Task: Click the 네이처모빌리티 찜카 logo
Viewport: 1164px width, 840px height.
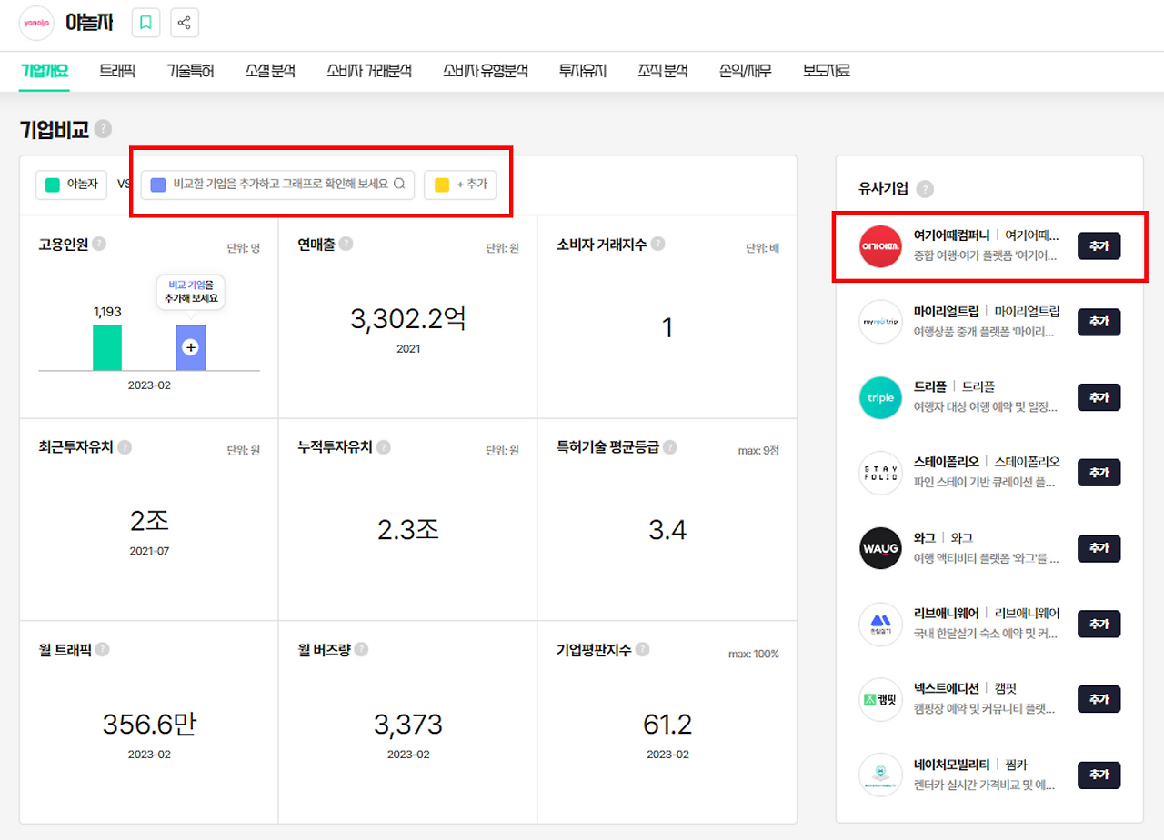Action: pyautogui.click(x=879, y=775)
